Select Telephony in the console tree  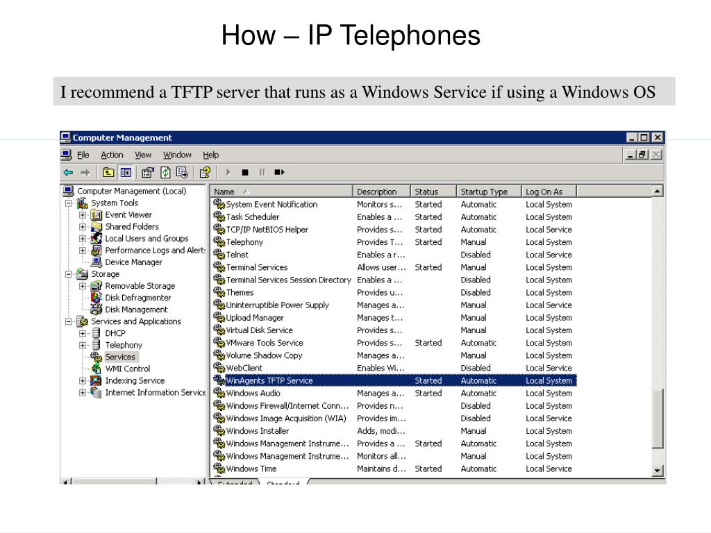coord(124,345)
